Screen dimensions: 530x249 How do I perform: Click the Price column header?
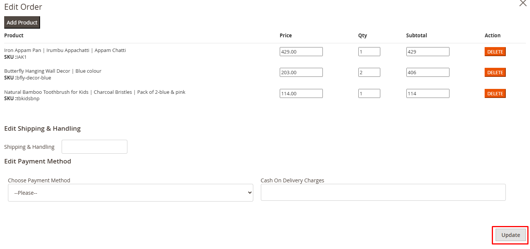tap(286, 35)
